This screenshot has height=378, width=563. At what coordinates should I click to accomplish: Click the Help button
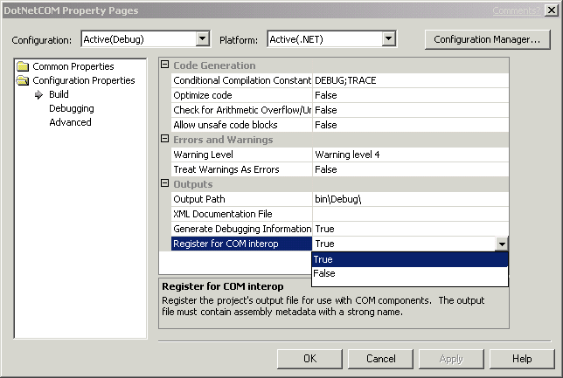coord(521,359)
